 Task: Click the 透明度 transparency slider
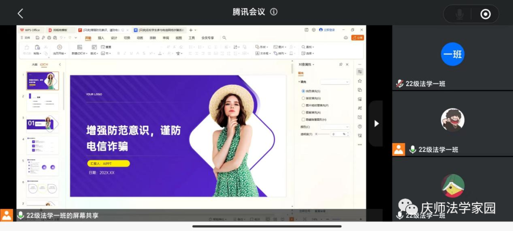[322, 134]
